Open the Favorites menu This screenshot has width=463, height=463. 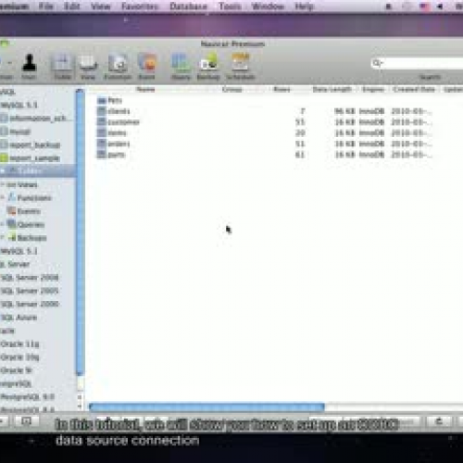(140, 6)
